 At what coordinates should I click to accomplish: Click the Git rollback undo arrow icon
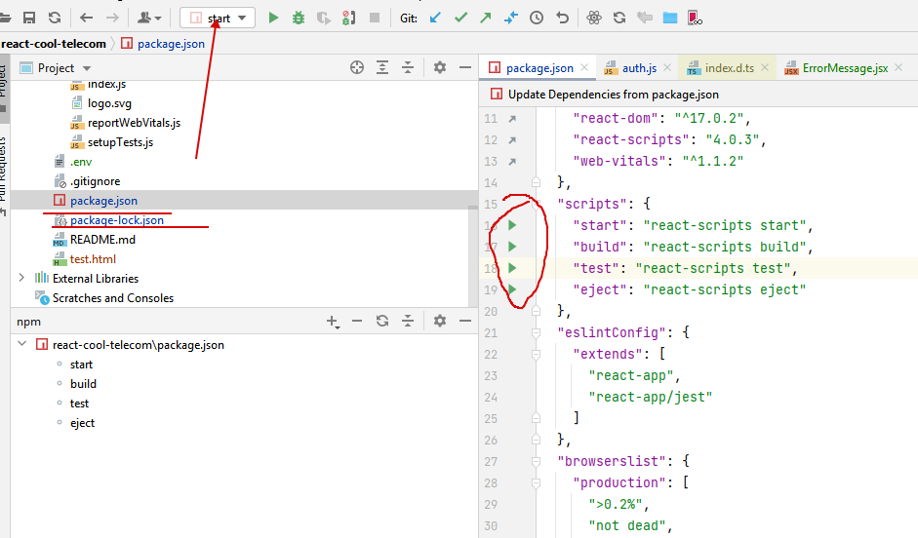[562, 18]
